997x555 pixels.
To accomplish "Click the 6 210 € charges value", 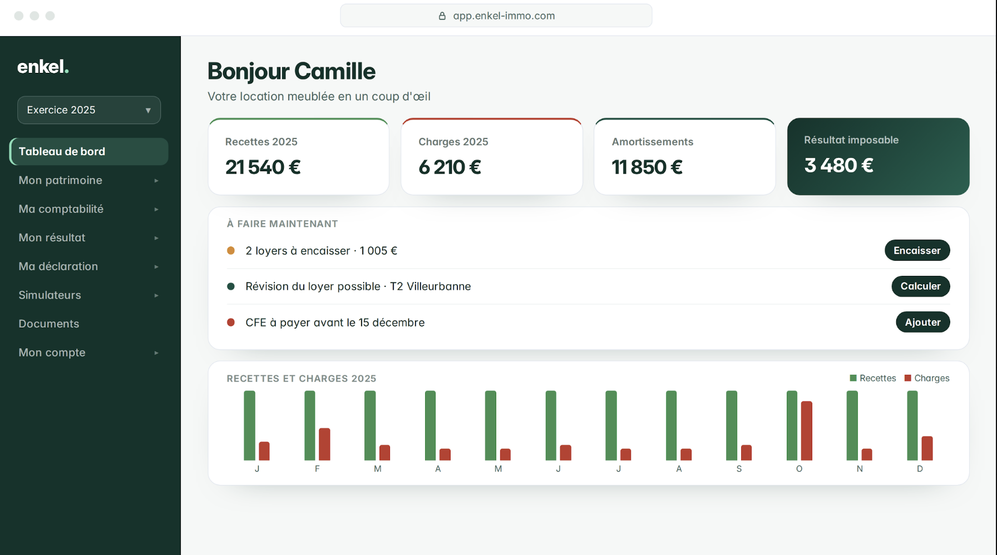I will [450, 167].
